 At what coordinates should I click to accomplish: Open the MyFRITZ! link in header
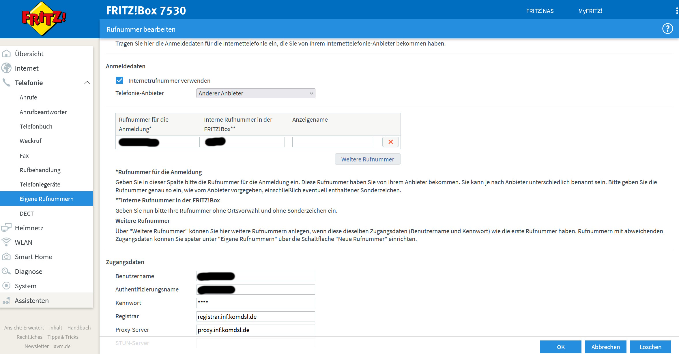click(590, 11)
